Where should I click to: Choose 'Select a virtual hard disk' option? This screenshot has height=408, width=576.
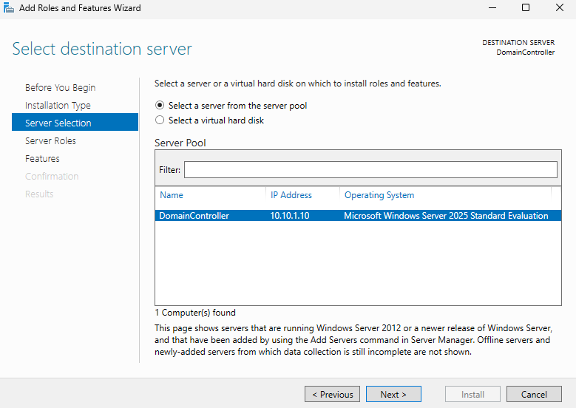(x=160, y=120)
